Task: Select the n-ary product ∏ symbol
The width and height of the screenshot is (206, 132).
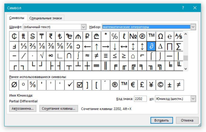Action: click(x=170, y=46)
